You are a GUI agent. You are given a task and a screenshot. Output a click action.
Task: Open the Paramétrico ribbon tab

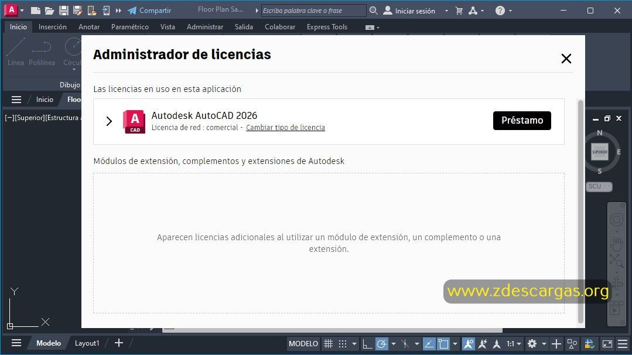point(130,26)
